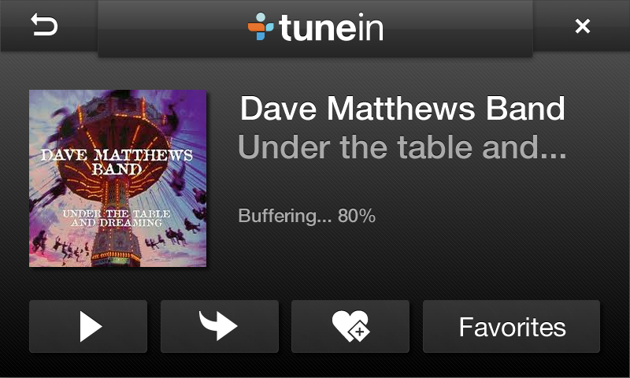Screen dimensions: 630x378
Task: Open the Favorites list
Action: [x=511, y=326]
